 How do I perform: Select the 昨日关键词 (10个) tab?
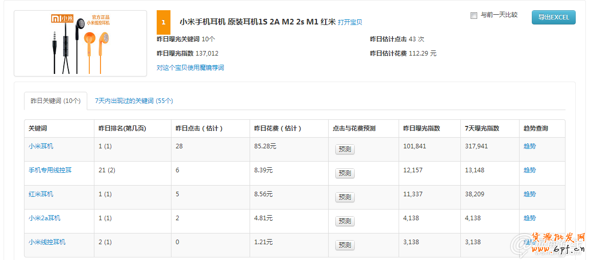pyautogui.click(x=56, y=101)
